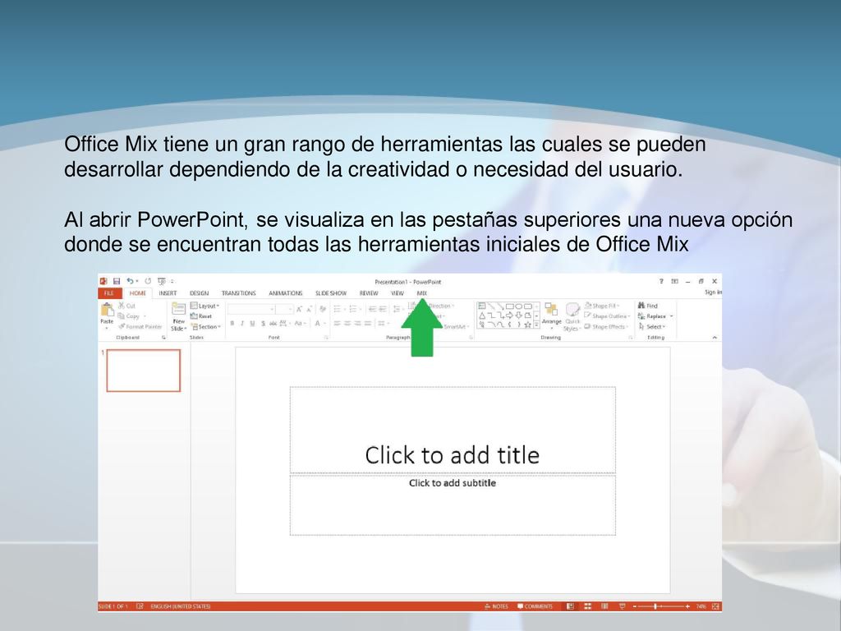
Task: Click the Undo icon in Quick Access toolbar
Action: (x=131, y=281)
